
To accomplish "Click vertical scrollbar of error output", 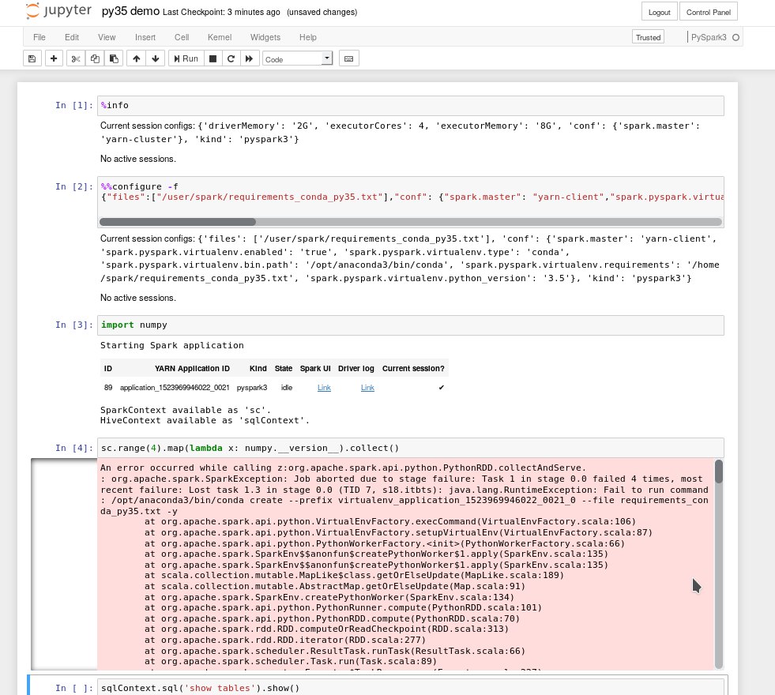I will pyautogui.click(x=719, y=471).
